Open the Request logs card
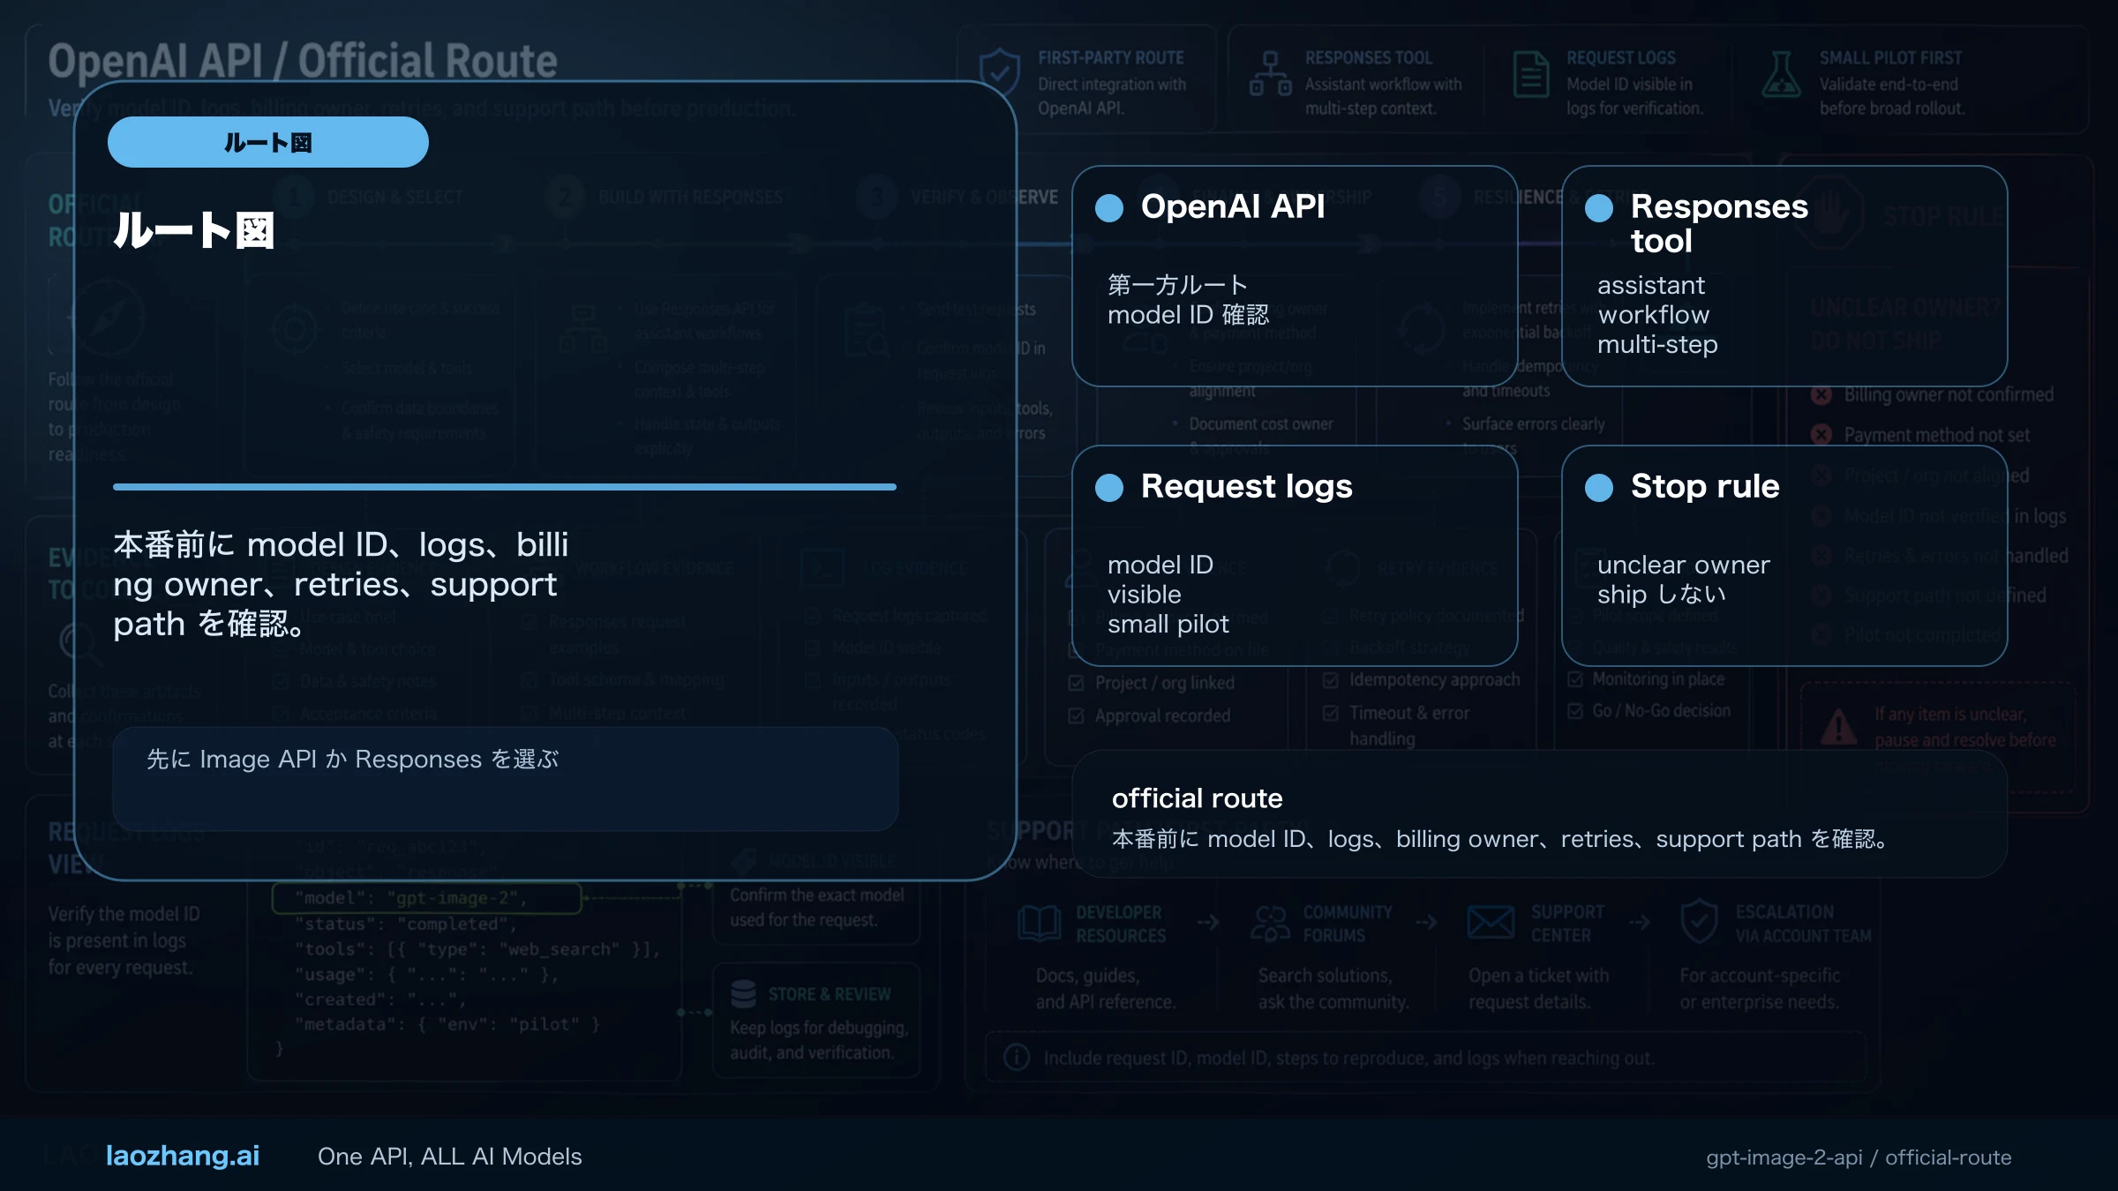Screen dimensions: 2118x1191 (x=1295, y=556)
